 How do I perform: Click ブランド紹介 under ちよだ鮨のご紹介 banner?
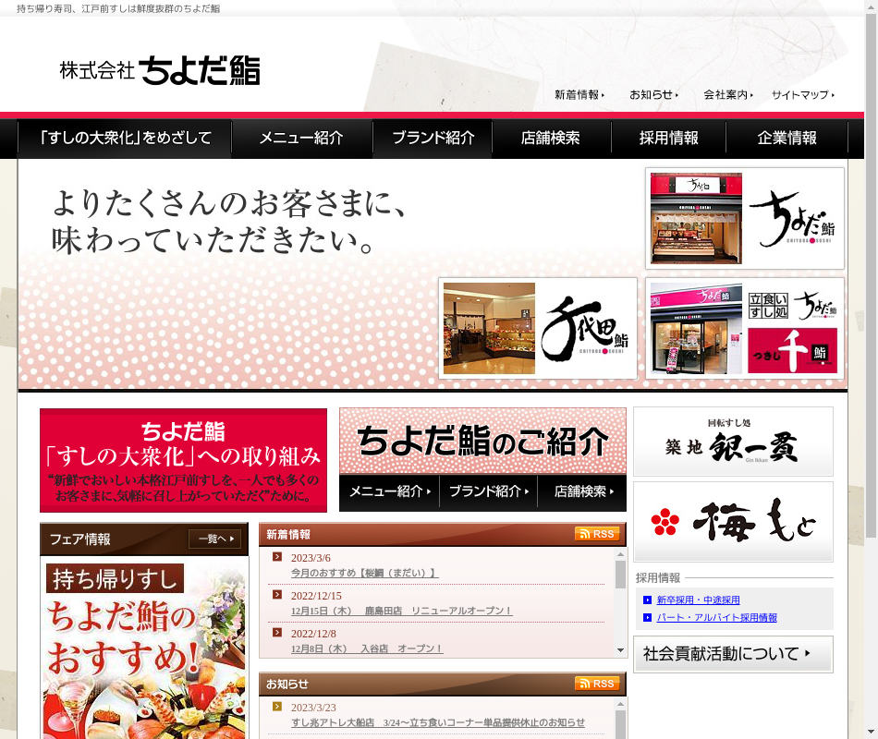coord(488,491)
